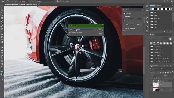Screen dimensions: 174x98
Task: Select the Lasso tool
Action: pos(2,13)
